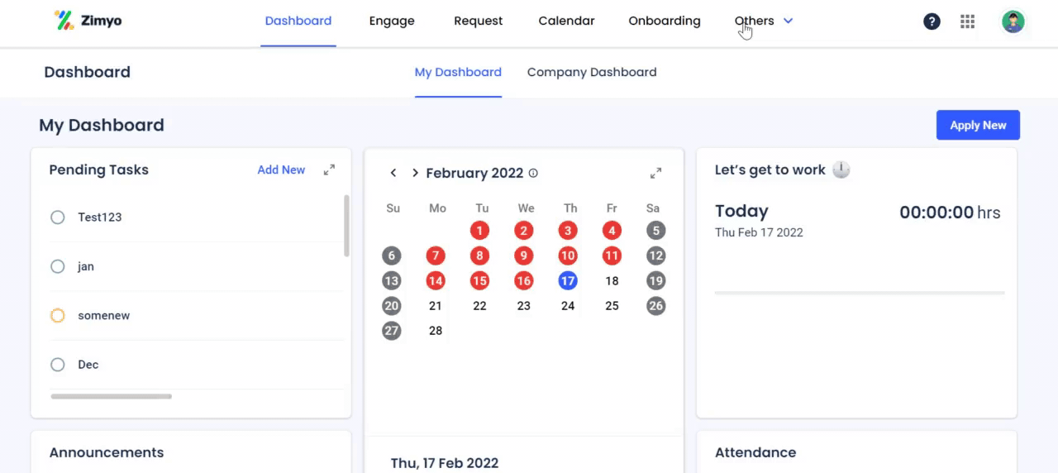Click the tasks horizontal scrollbar
Screen dimensions: 1058x473
(111, 397)
